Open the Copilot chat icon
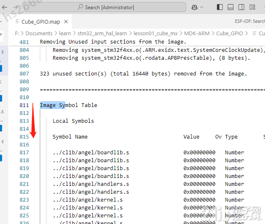 point(194,7)
